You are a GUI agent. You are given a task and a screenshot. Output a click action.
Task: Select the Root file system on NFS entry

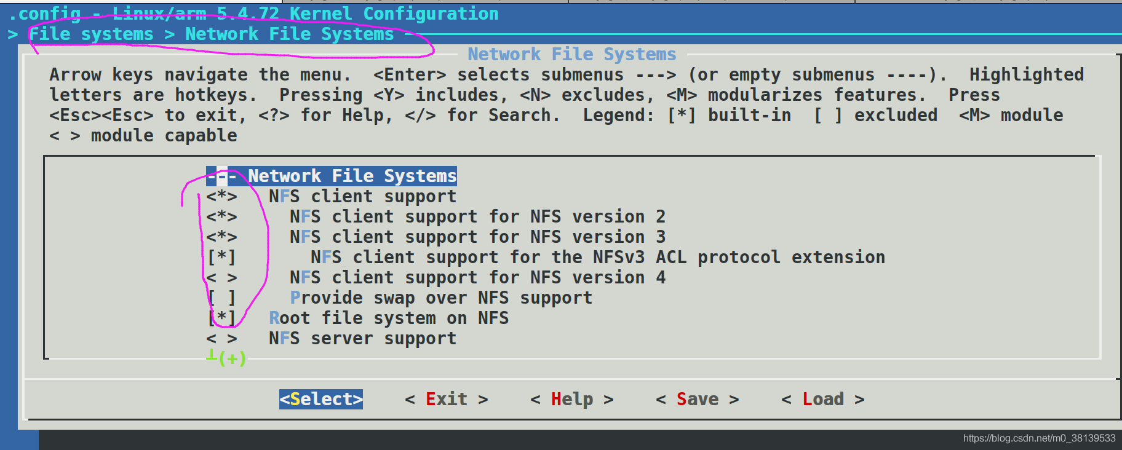tap(389, 318)
